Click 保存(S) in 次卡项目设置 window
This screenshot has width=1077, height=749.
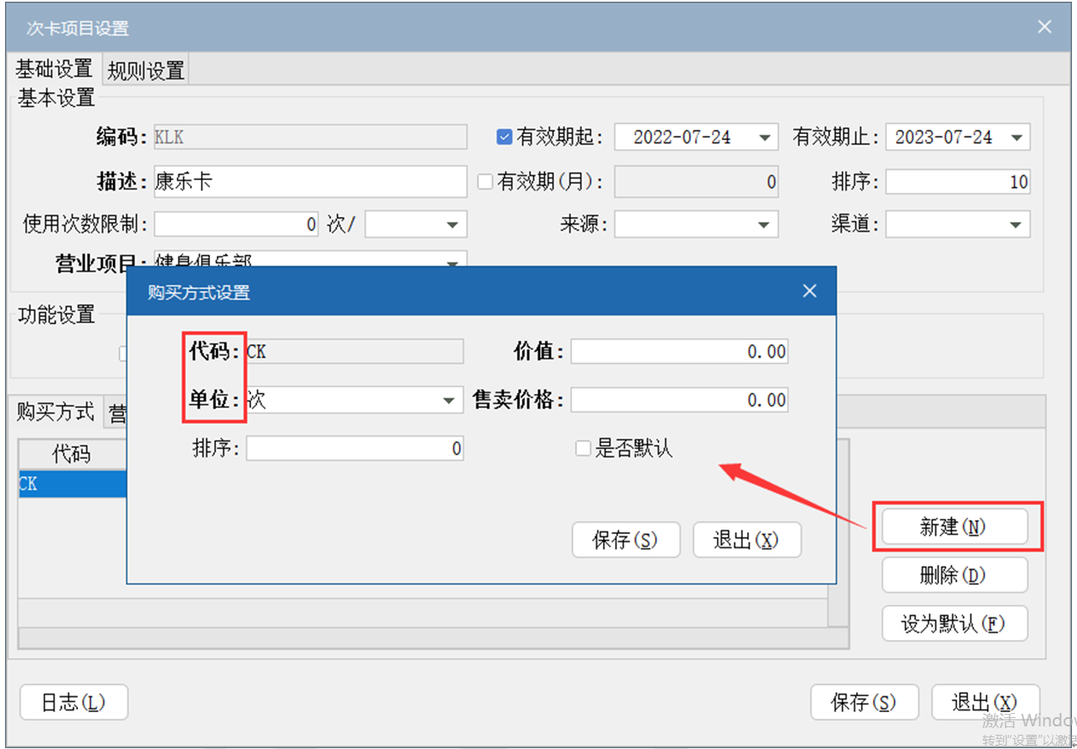[x=864, y=702]
